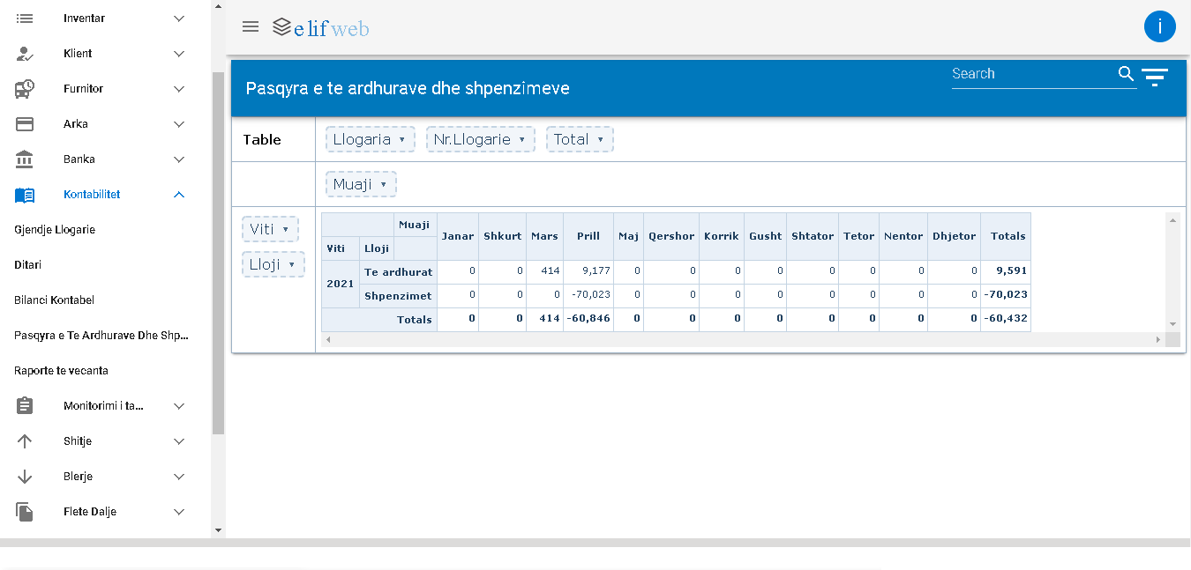
Task: Click the sidebar vertical scrollbar thumb
Action: click(x=219, y=253)
